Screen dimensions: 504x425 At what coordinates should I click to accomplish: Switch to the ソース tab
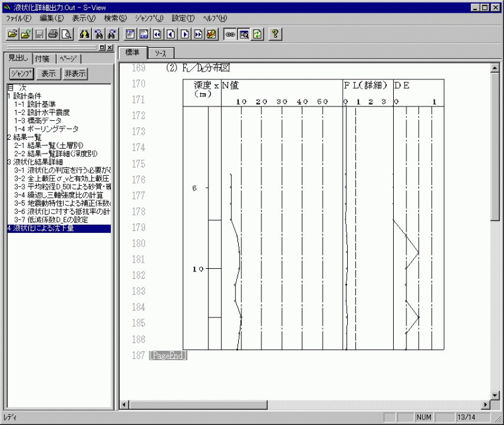pos(160,53)
